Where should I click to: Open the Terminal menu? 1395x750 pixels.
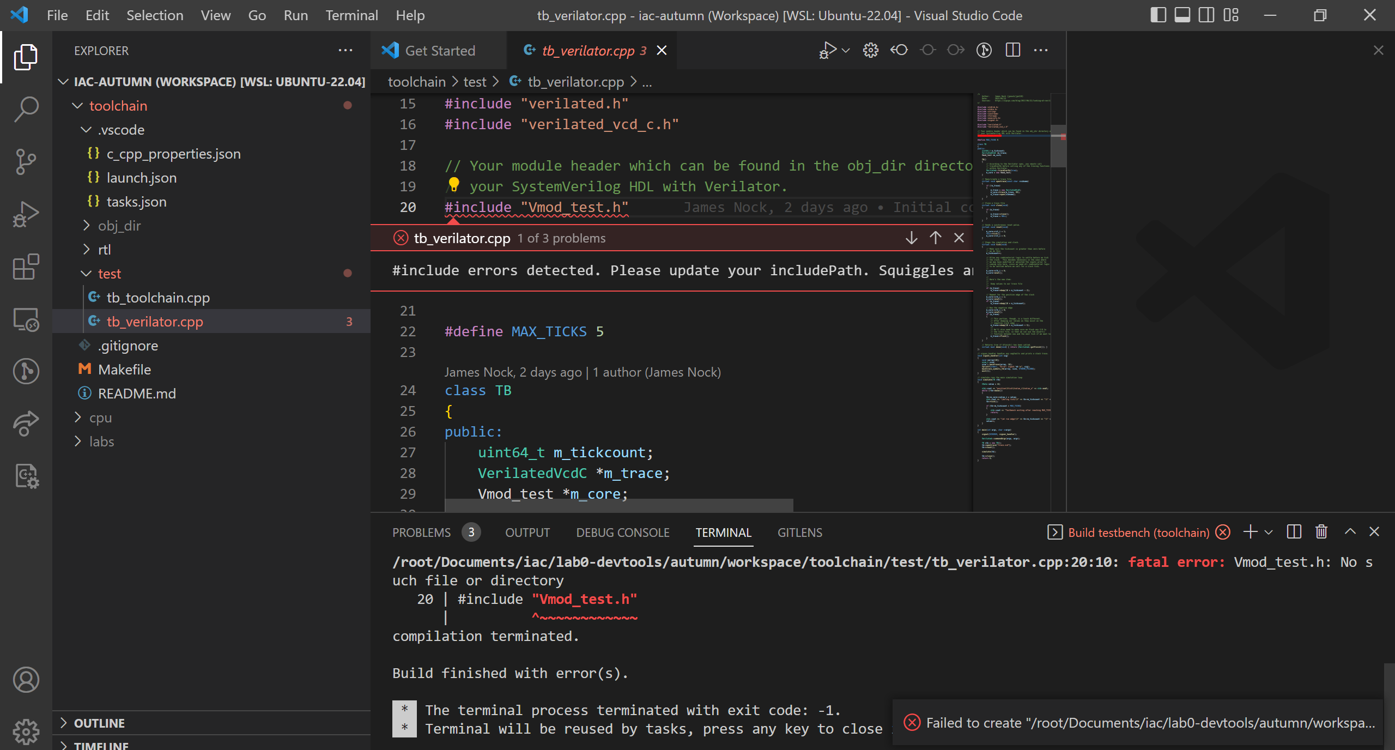pyautogui.click(x=351, y=15)
